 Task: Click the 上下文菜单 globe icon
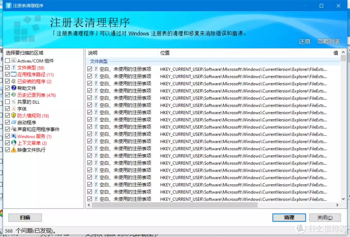point(14,143)
